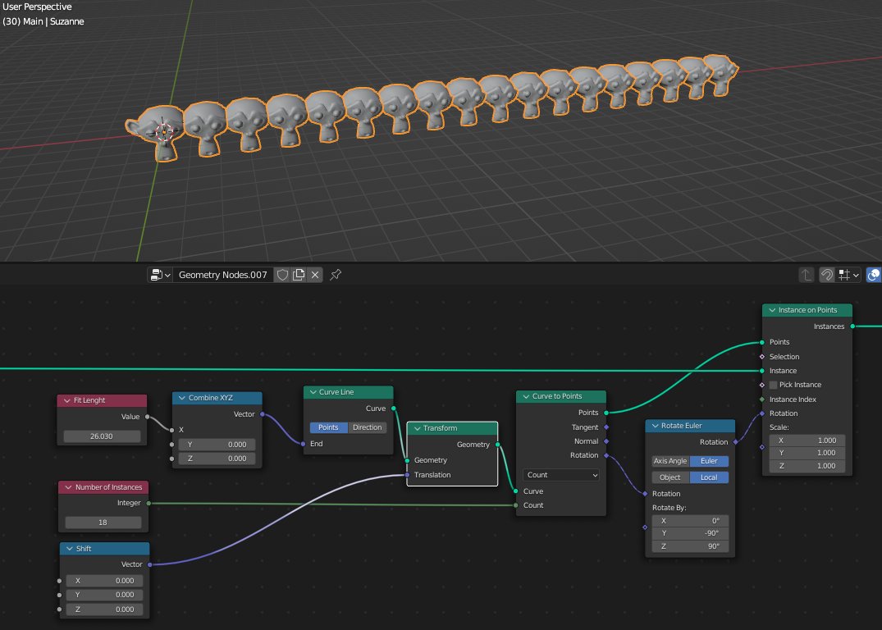Viewport: 882px width, 630px height.
Task: Toggle the snapping magnet icon
Action: (826, 275)
